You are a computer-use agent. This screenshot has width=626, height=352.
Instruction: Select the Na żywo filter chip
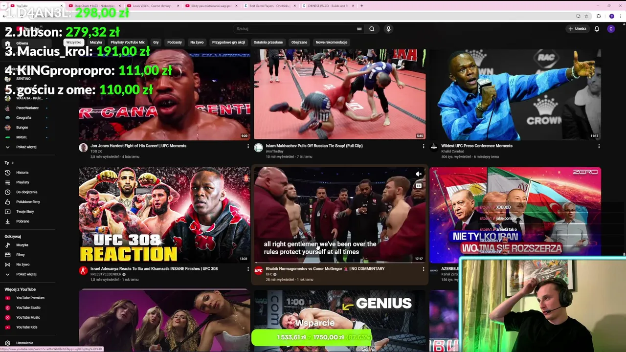197,43
